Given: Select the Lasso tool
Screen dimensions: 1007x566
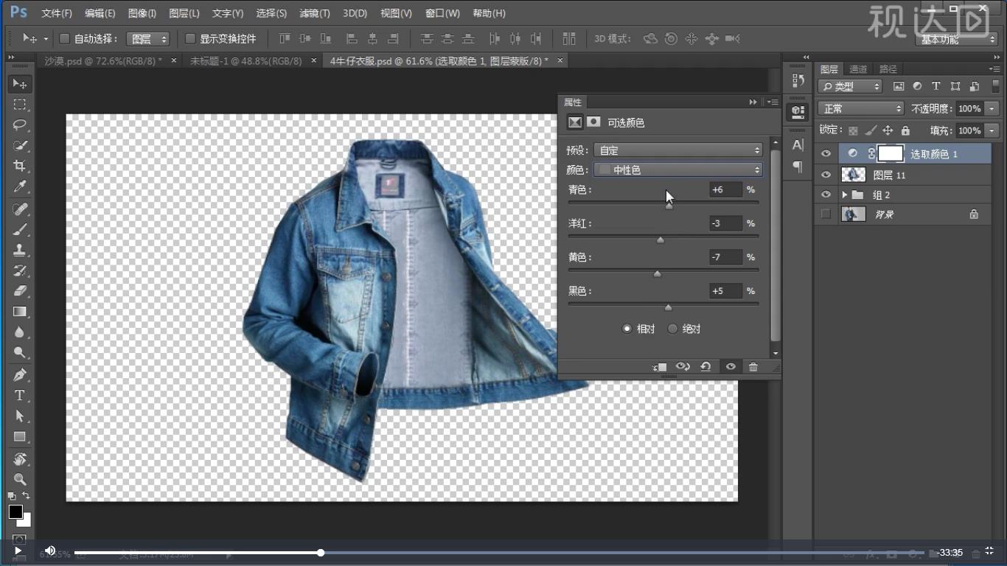Looking at the screenshot, I should click(20, 125).
